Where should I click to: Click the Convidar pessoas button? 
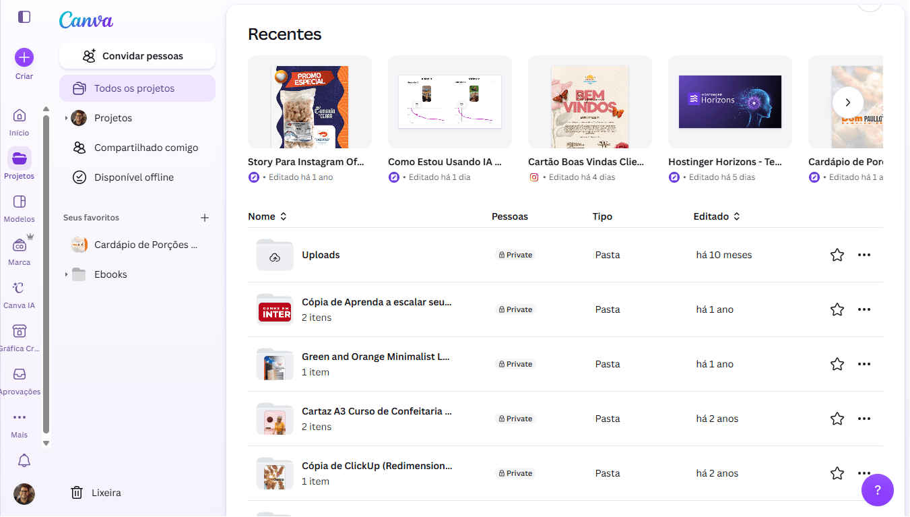point(137,56)
